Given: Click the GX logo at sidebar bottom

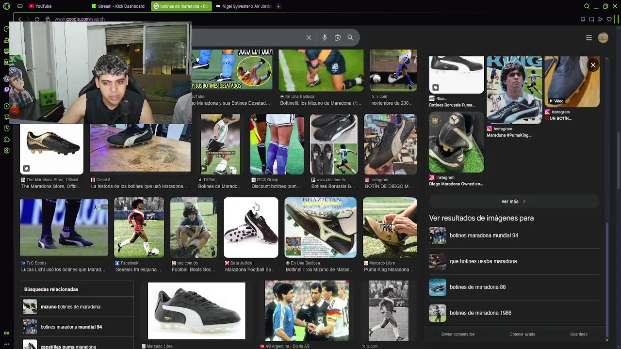Looking at the screenshot, I should click(x=6, y=333).
